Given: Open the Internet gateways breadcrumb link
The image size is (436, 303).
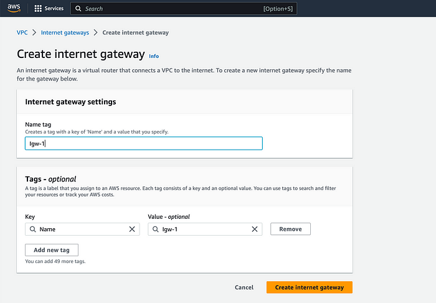Looking at the screenshot, I should (65, 32).
